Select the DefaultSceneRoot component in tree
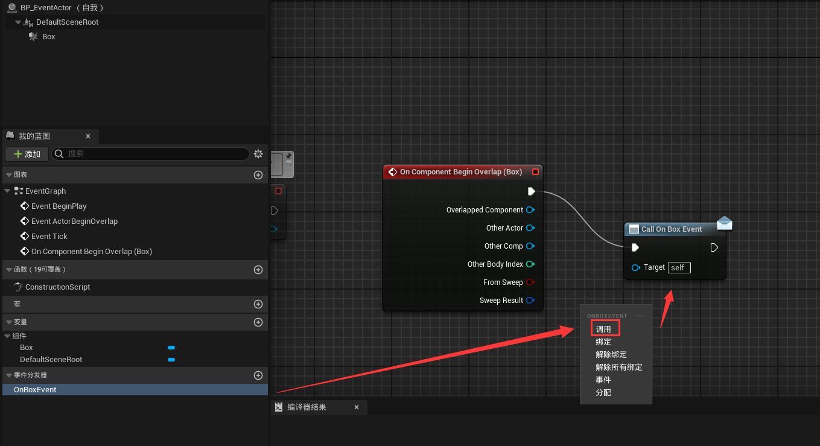 click(67, 22)
